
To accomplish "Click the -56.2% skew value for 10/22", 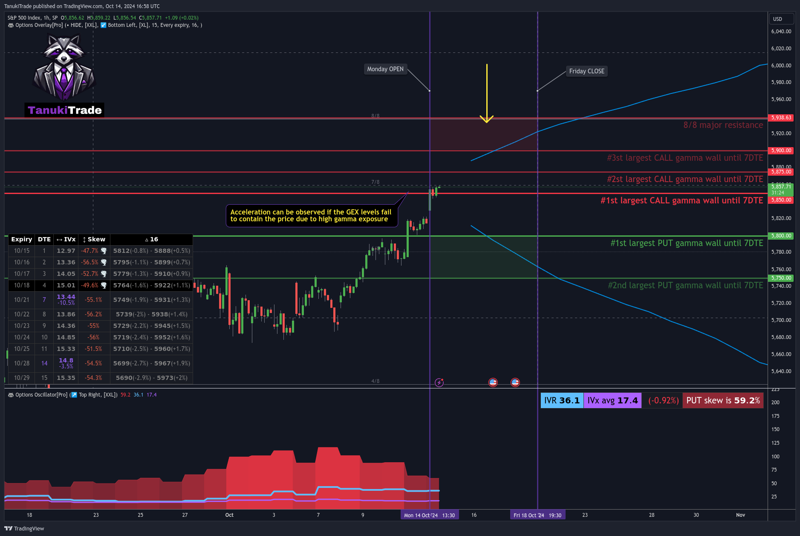I will pyautogui.click(x=93, y=314).
